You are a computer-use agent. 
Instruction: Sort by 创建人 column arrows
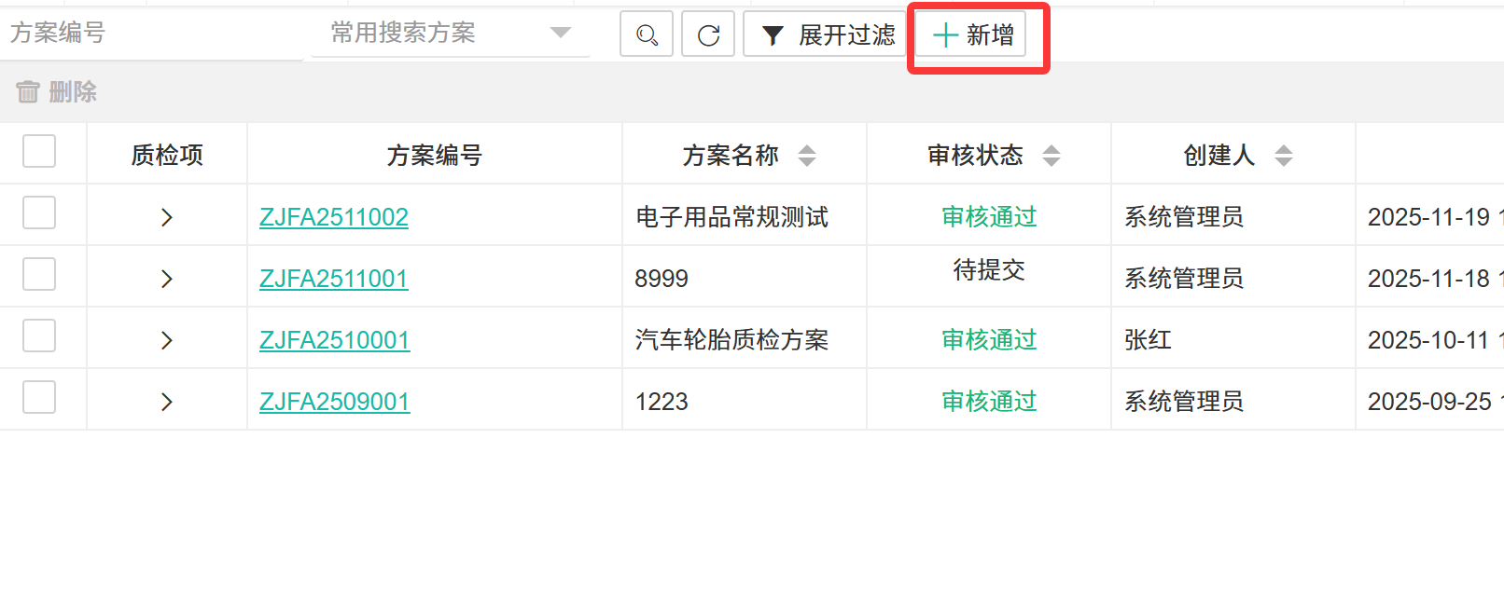tap(1284, 156)
